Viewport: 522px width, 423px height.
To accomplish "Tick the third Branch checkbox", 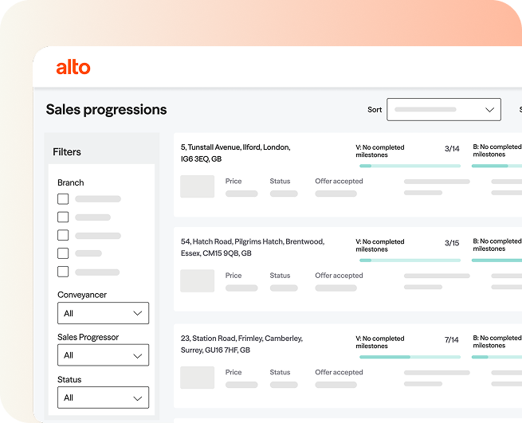I will pos(63,235).
